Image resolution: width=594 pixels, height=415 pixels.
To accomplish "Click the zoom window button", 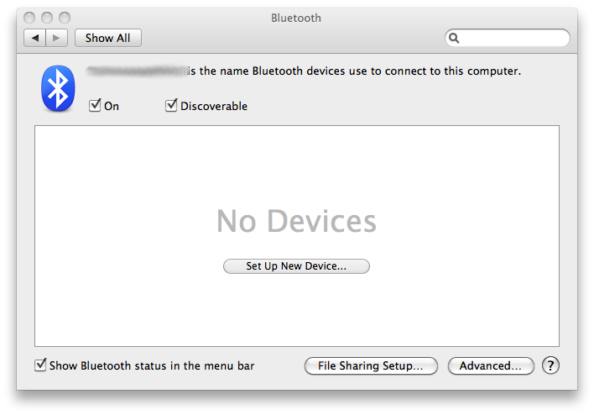I will coord(65,18).
